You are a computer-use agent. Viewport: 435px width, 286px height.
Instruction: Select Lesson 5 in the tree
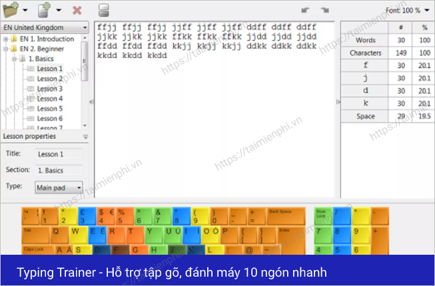click(x=50, y=109)
